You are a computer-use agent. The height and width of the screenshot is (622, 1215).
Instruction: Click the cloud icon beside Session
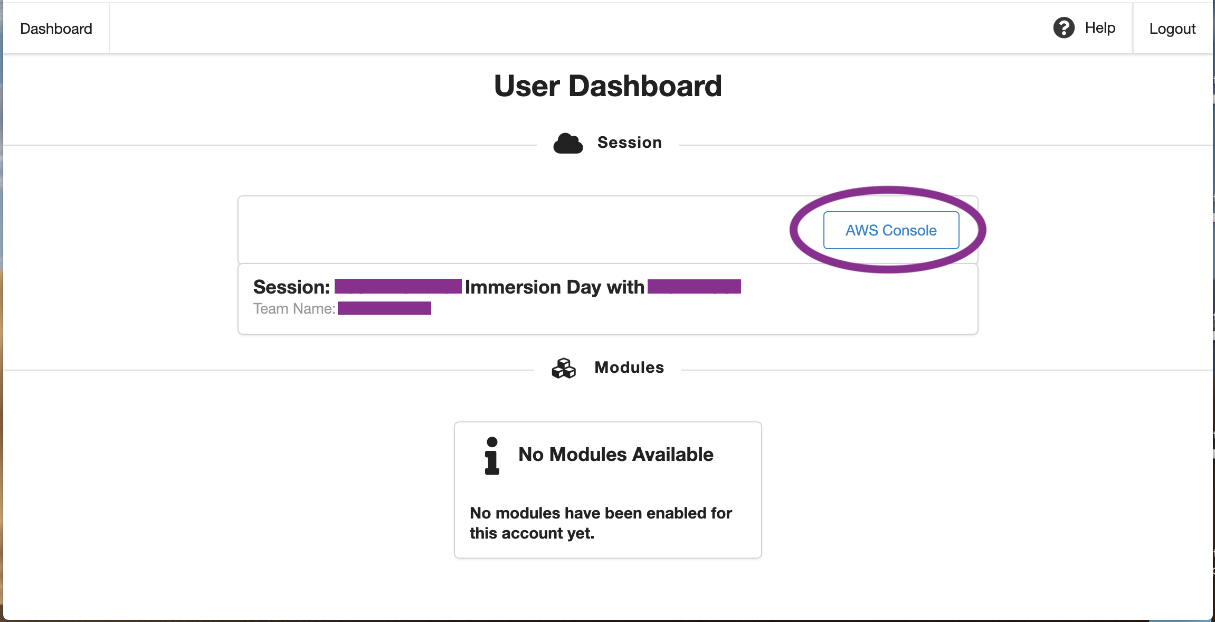click(568, 143)
